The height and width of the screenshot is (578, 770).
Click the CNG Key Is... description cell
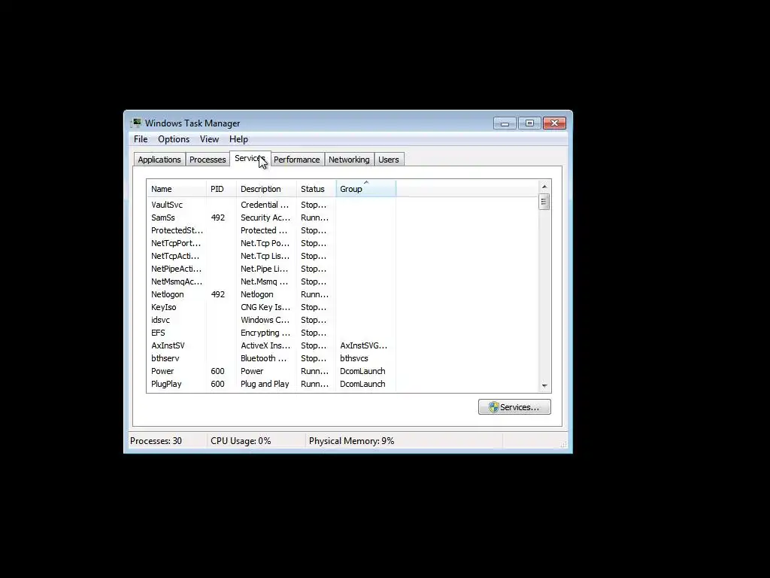[265, 307]
